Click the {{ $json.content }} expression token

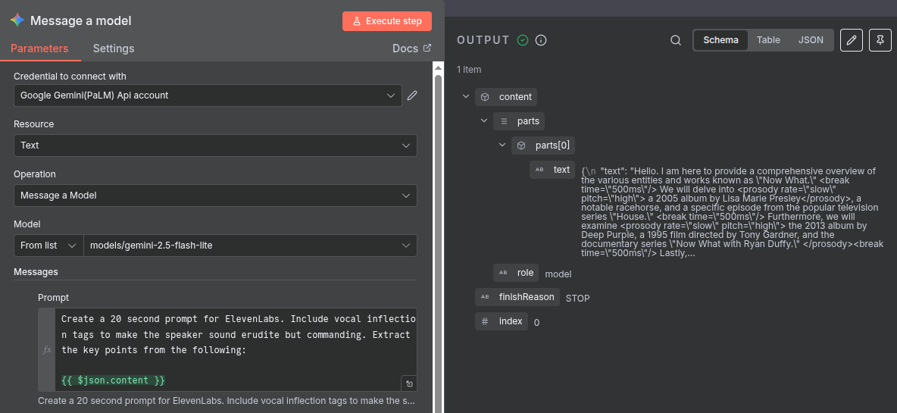[x=113, y=380]
